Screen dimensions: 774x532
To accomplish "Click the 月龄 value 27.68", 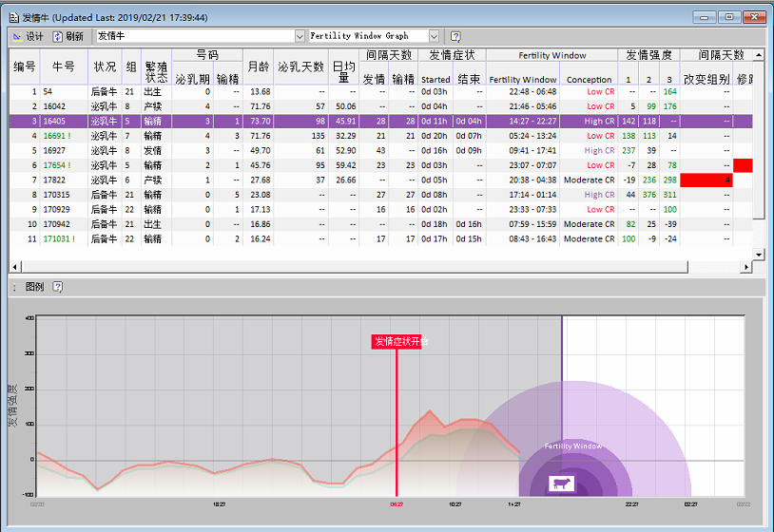I will coord(261,180).
